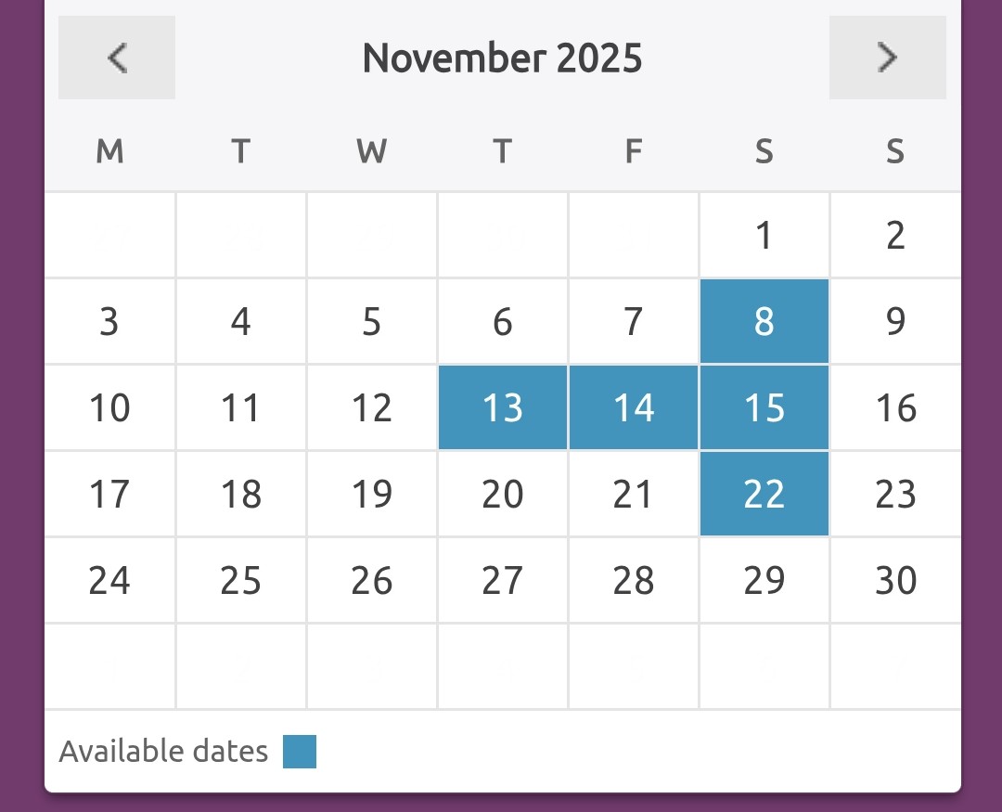
Task: Click the F weekday column header
Action: tap(634, 151)
